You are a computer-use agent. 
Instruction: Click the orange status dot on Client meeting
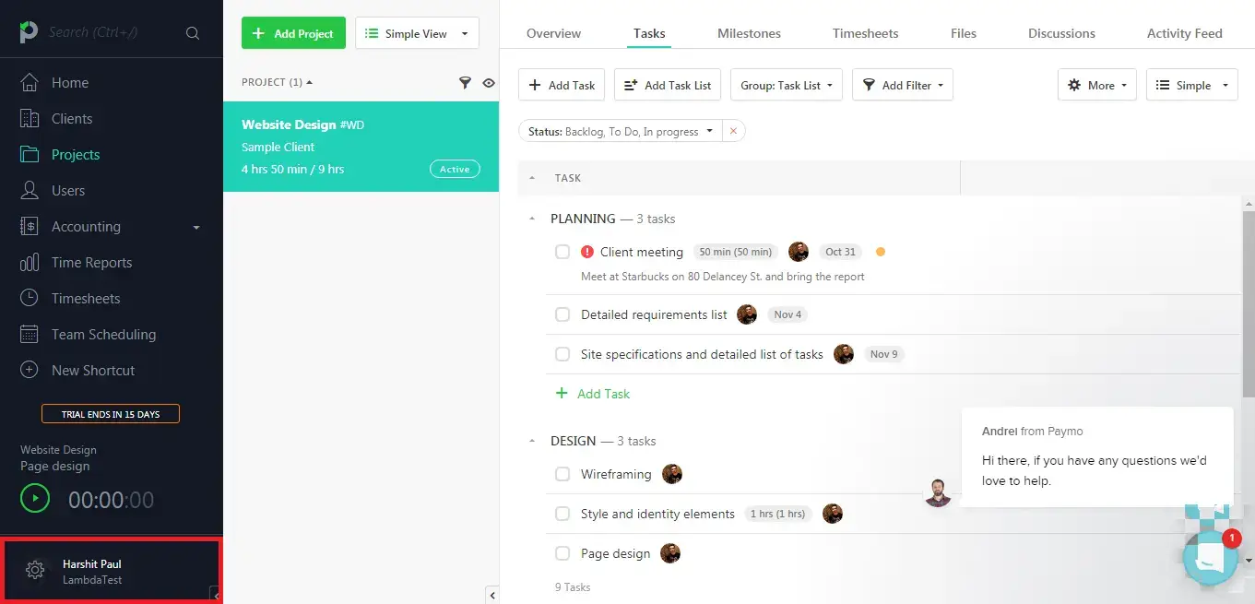point(881,252)
